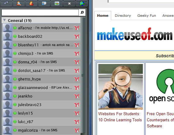This screenshot has height=135, width=174.
Task: Click the round X toolbar button
Action: click(69, 3)
